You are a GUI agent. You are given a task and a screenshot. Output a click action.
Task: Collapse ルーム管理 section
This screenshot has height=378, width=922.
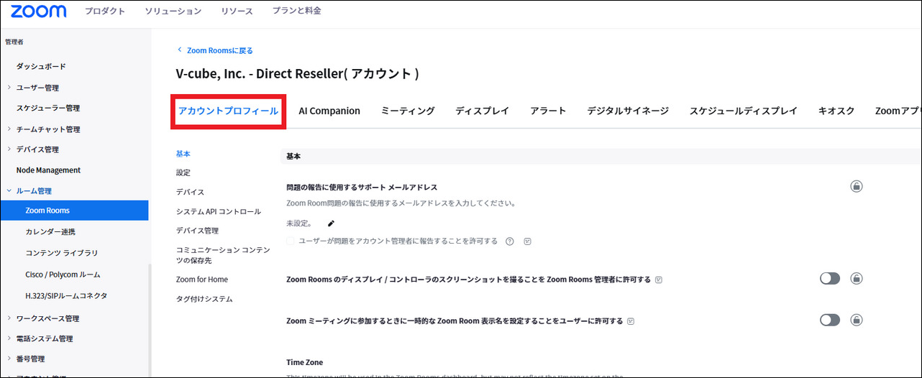point(9,191)
